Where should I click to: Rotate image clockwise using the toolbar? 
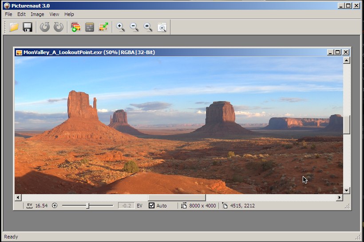click(58, 27)
